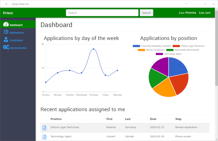218x141 pixels.
Task: Click the Applications checklist icon
Action: pos(6,32)
